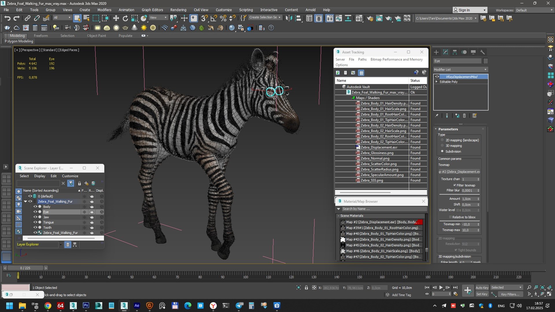
Task: Open the Modifiers menu
Action: [x=104, y=10]
